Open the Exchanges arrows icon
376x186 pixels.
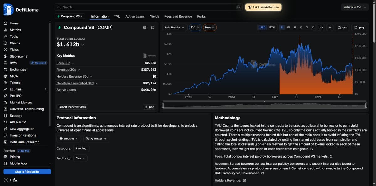click(5, 69)
